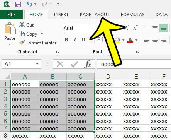Open the Font Color dropdown arrow
This screenshot has height=140, width=171.
click(136, 40)
